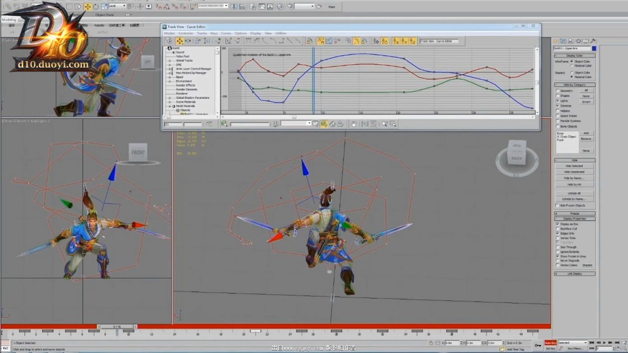Select Shaded Object Color radio button
The height and width of the screenshot is (353, 628).
tap(572, 73)
